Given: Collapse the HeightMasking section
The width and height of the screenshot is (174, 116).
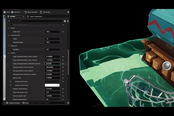Looking at the screenshot, I should coord(8,35).
